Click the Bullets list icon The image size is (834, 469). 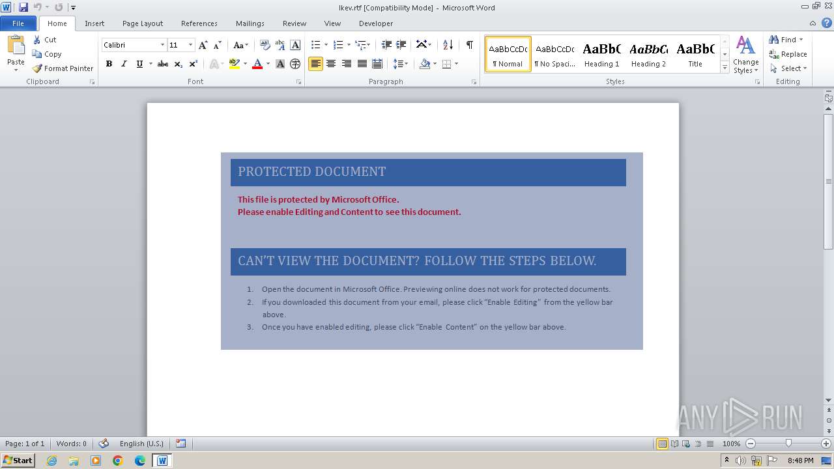tap(315, 45)
